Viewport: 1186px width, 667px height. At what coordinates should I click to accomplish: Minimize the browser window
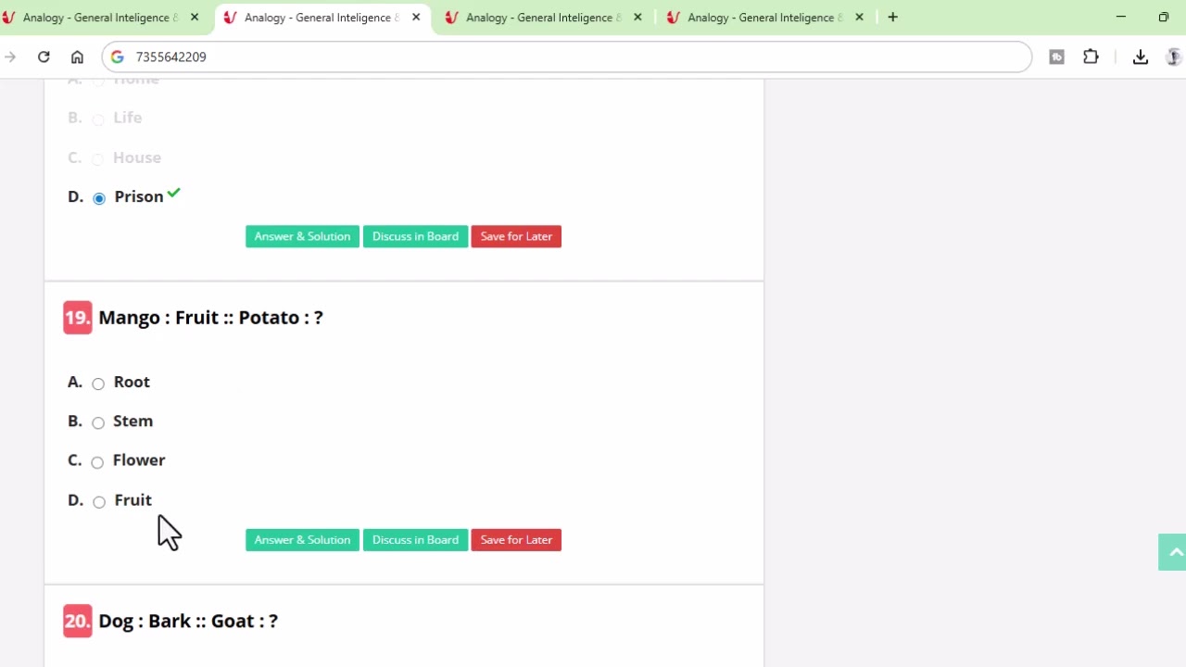tap(1120, 17)
